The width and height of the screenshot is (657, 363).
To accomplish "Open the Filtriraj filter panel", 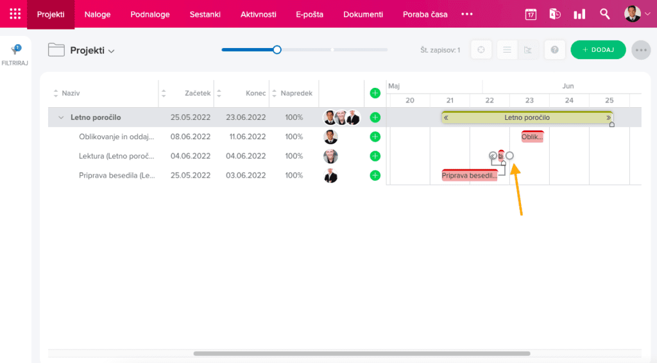I will (15, 55).
